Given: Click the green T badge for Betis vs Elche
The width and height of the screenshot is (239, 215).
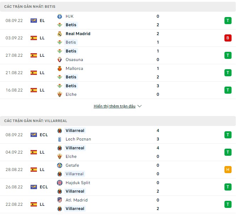Looking at the screenshot, I should click(228, 90).
